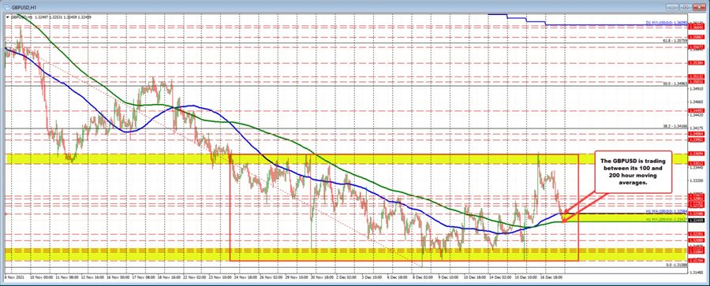
Task: Click the 1.34665 price axis value
Action: [x=696, y=102]
